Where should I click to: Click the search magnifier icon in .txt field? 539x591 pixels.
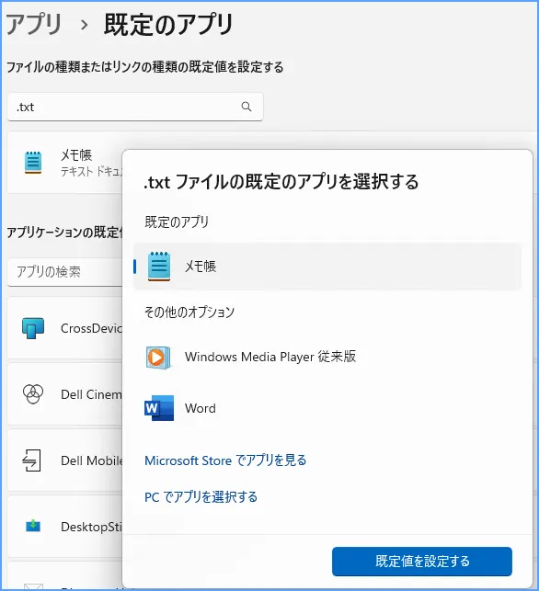click(247, 107)
